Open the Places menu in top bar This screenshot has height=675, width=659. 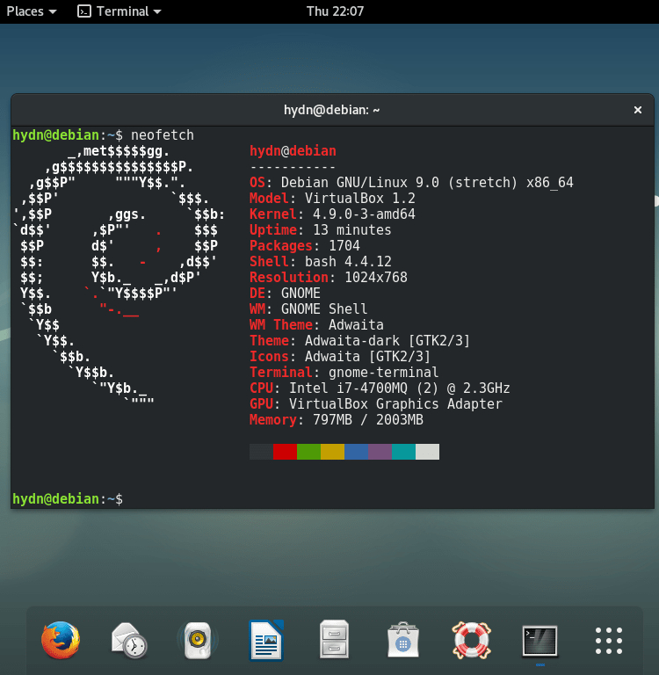(32, 11)
